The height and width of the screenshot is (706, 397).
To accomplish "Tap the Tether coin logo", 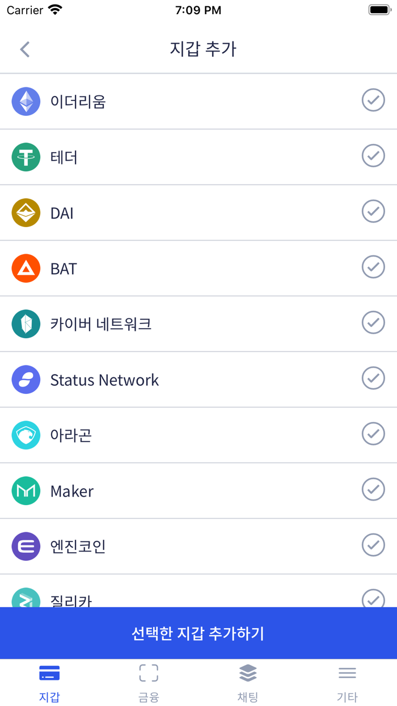I will click(x=26, y=157).
